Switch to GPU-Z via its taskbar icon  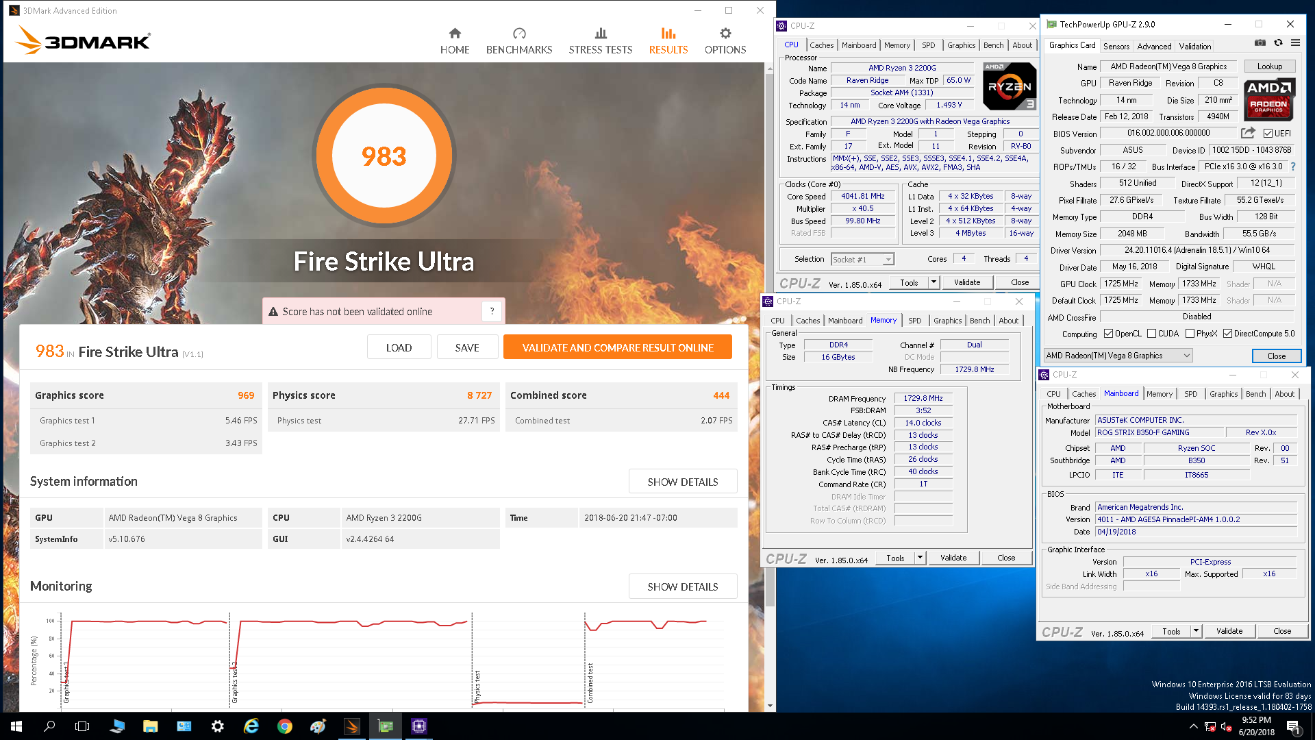[x=386, y=726]
